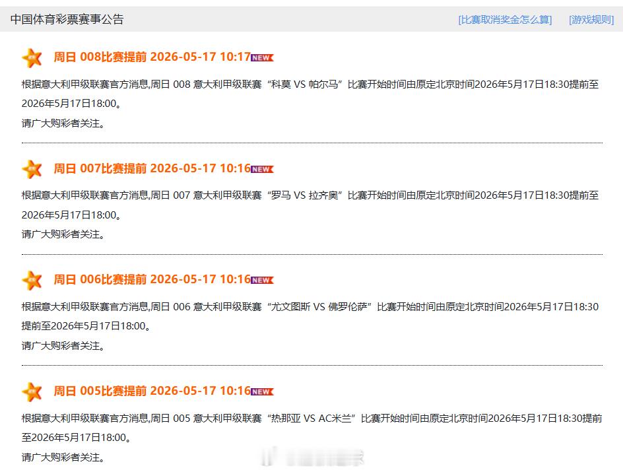
Task: Click 请广大购彩者关注 under the 008 announcement
Action: point(63,123)
